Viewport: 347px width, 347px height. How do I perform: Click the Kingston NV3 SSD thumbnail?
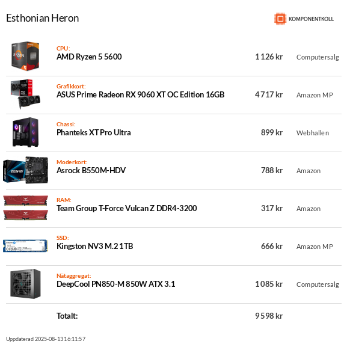pyautogui.click(x=25, y=245)
